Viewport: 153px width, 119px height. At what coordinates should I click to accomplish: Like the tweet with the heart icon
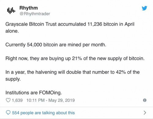(x=8, y=100)
